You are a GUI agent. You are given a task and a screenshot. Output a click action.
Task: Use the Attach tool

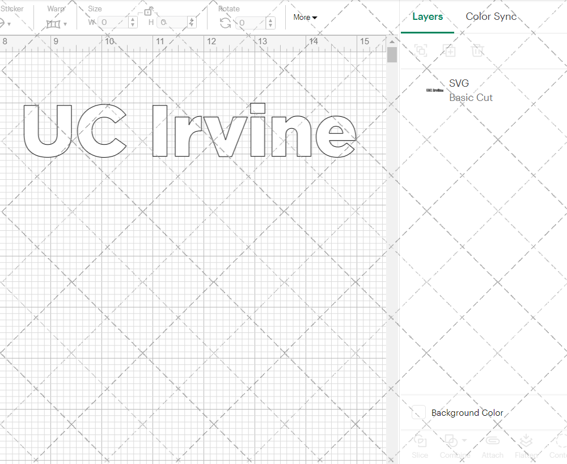[492, 445]
